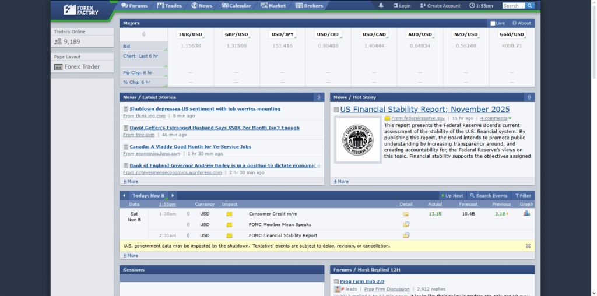Expand More under Latest Stories
597x296 pixels.
coord(131,181)
